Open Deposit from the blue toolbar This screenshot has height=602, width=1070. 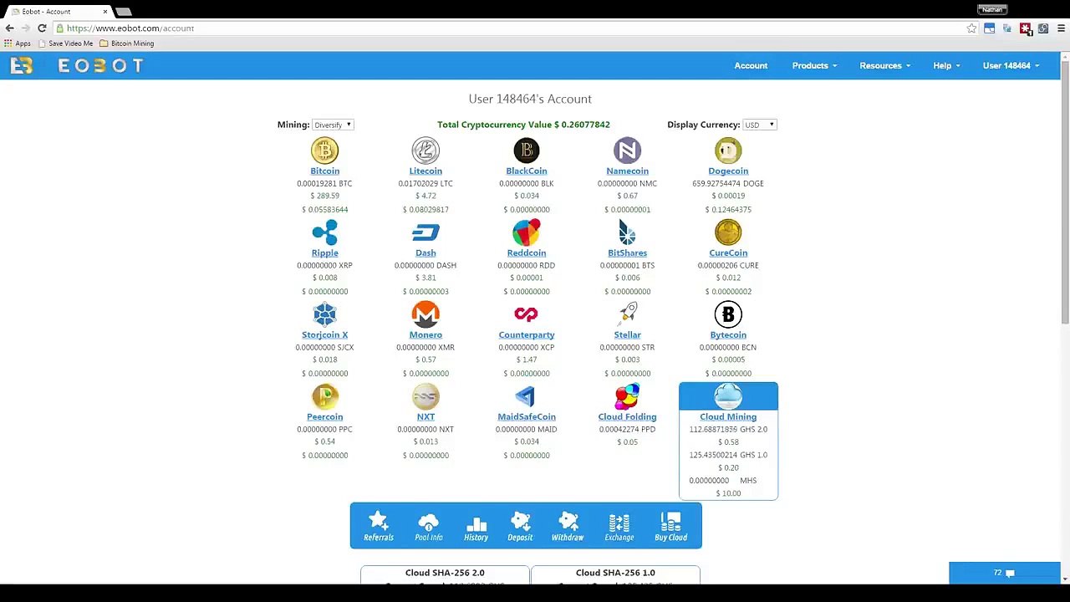coord(520,526)
